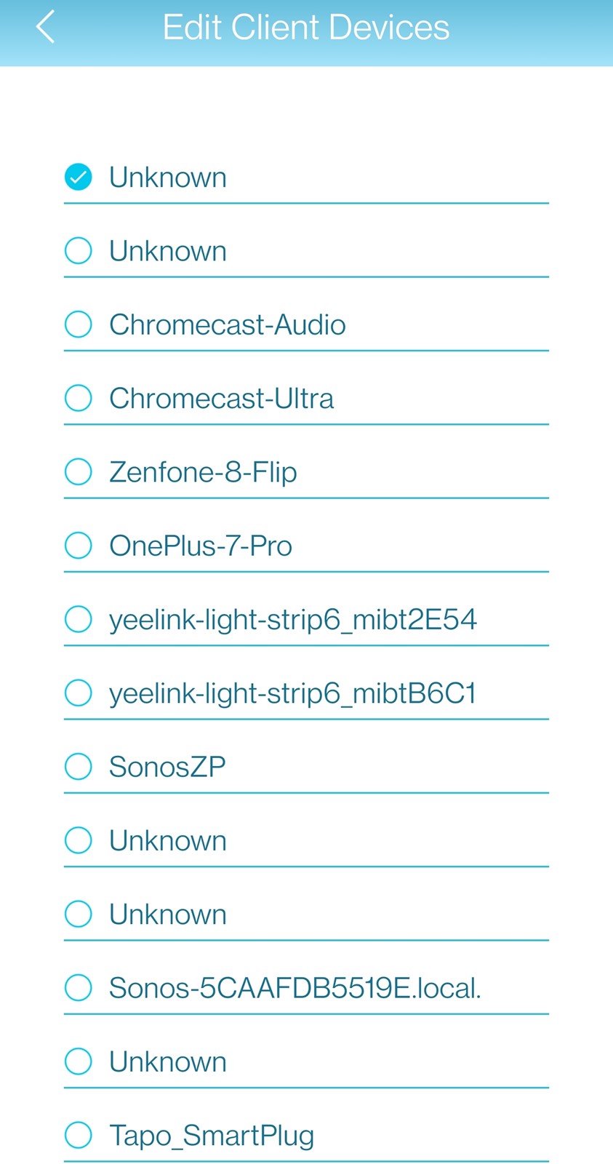This screenshot has width=613, height=1164.
Task: Tick the Unknown circle above Chromecast-Audio
Action: (78, 250)
